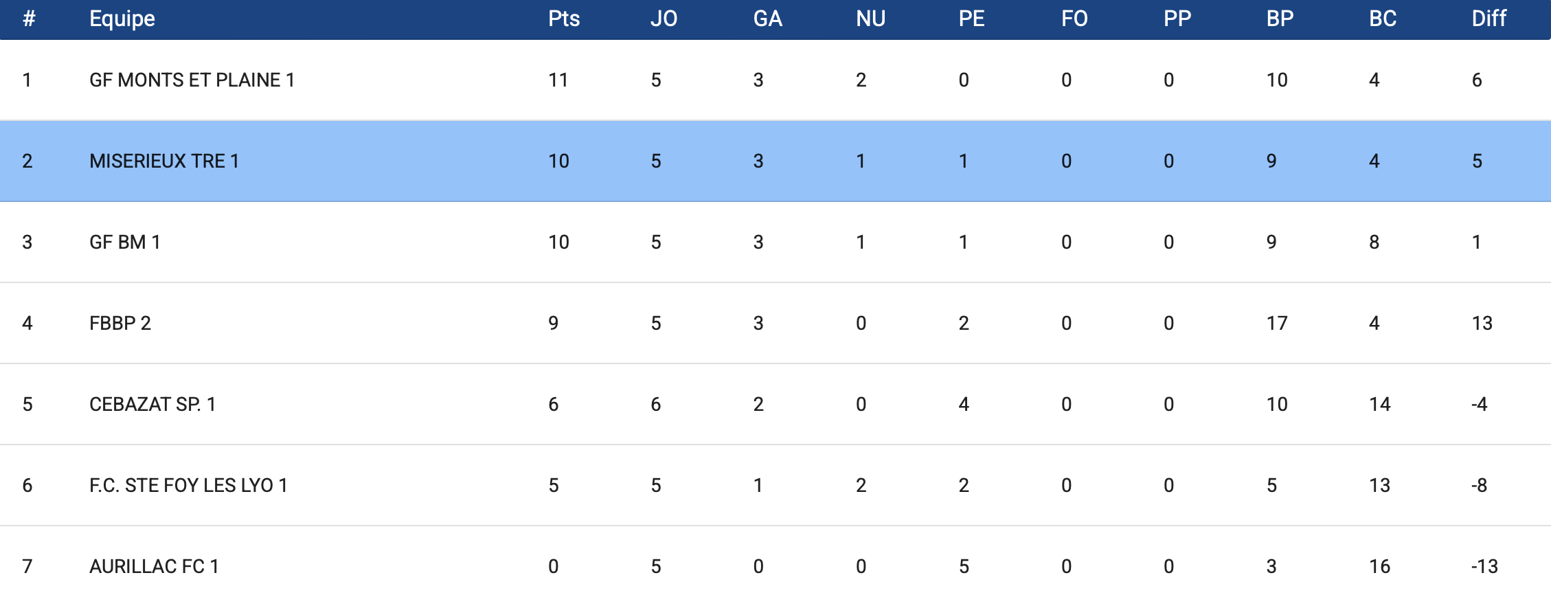Click the Pts column header
1551x606 pixels.
(564, 19)
